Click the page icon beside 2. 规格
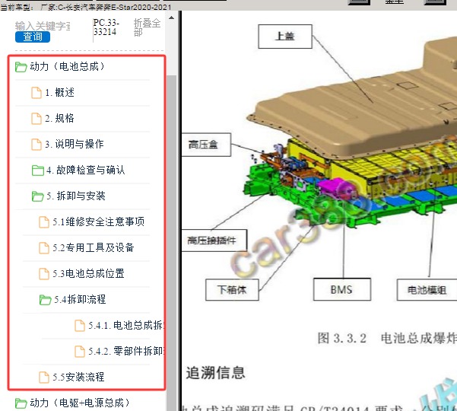The width and height of the screenshot is (457, 411). pyautogui.click(x=36, y=119)
